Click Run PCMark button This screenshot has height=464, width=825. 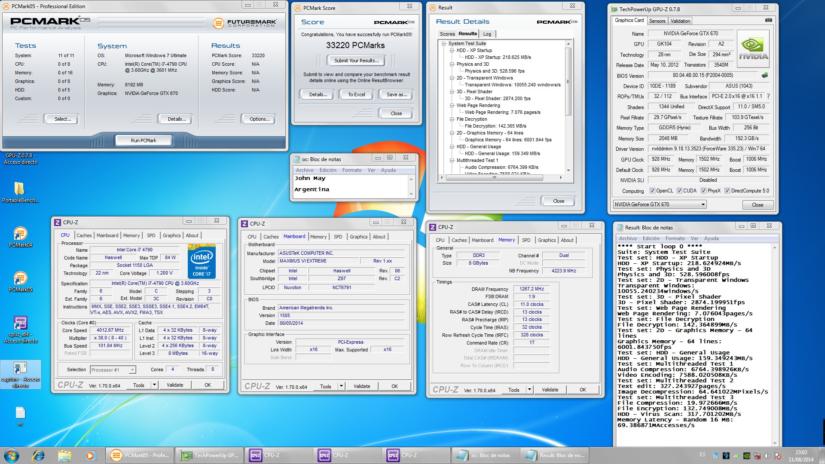point(144,140)
